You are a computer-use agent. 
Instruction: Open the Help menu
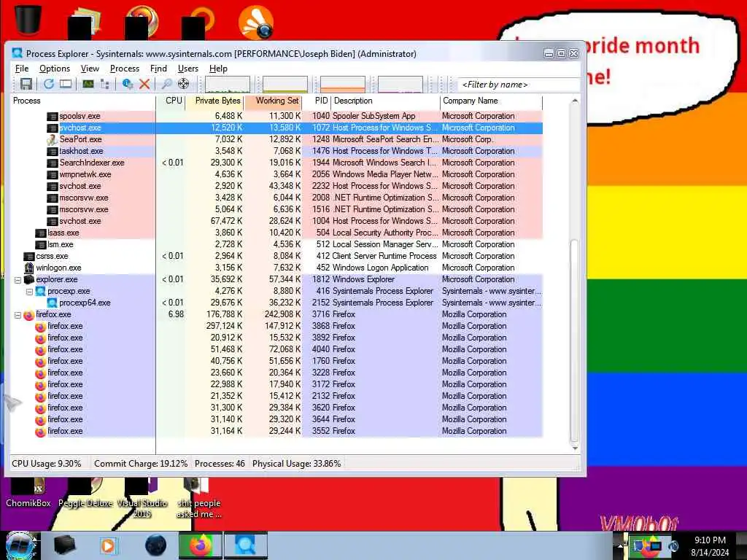[218, 69]
